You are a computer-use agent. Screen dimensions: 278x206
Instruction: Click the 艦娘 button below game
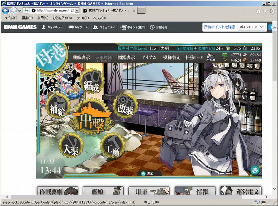coord(103,191)
